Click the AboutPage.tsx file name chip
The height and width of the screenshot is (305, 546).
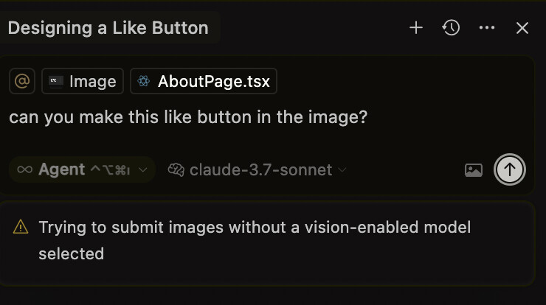[x=204, y=81]
